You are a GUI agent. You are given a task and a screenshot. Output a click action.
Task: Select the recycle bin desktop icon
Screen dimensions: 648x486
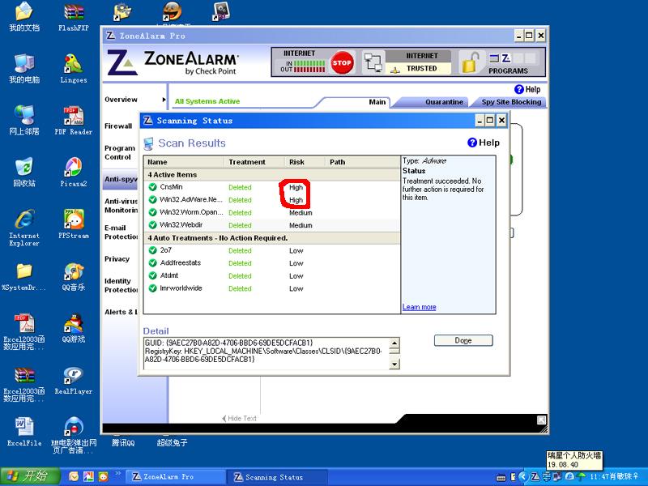coord(24,172)
